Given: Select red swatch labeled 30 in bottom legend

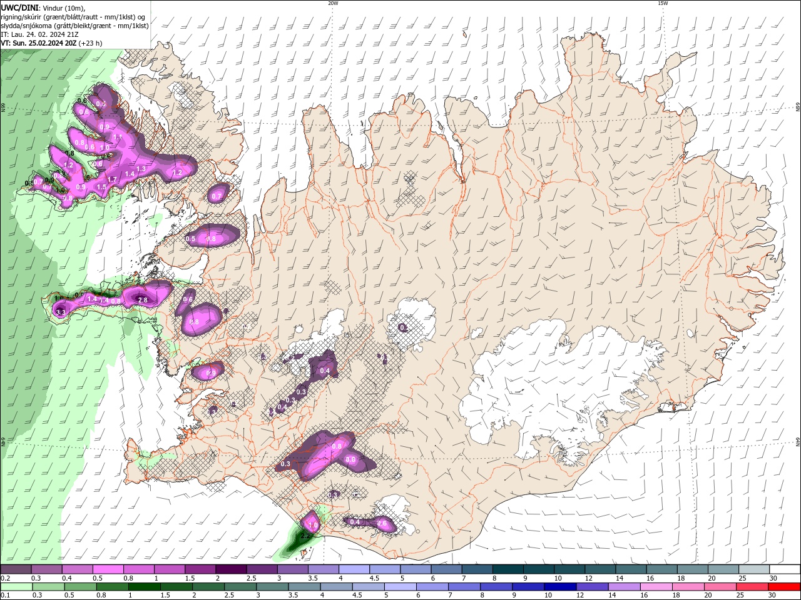Looking at the screenshot, I should (x=785, y=587).
